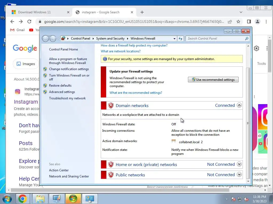Open the Chrome profile avatar
The height and width of the screenshot is (204, 273).
(x=258, y=22)
